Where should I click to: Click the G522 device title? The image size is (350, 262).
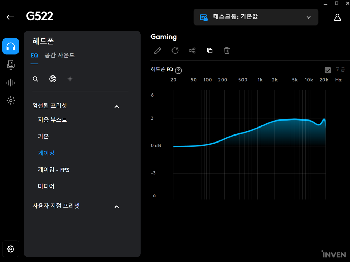tap(40, 16)
